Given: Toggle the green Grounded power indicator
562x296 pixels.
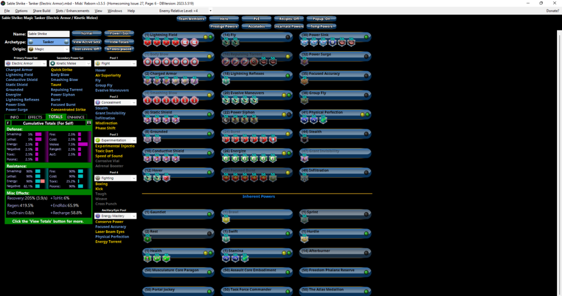Looking at the screenshot, I should (x=210, y=133).
